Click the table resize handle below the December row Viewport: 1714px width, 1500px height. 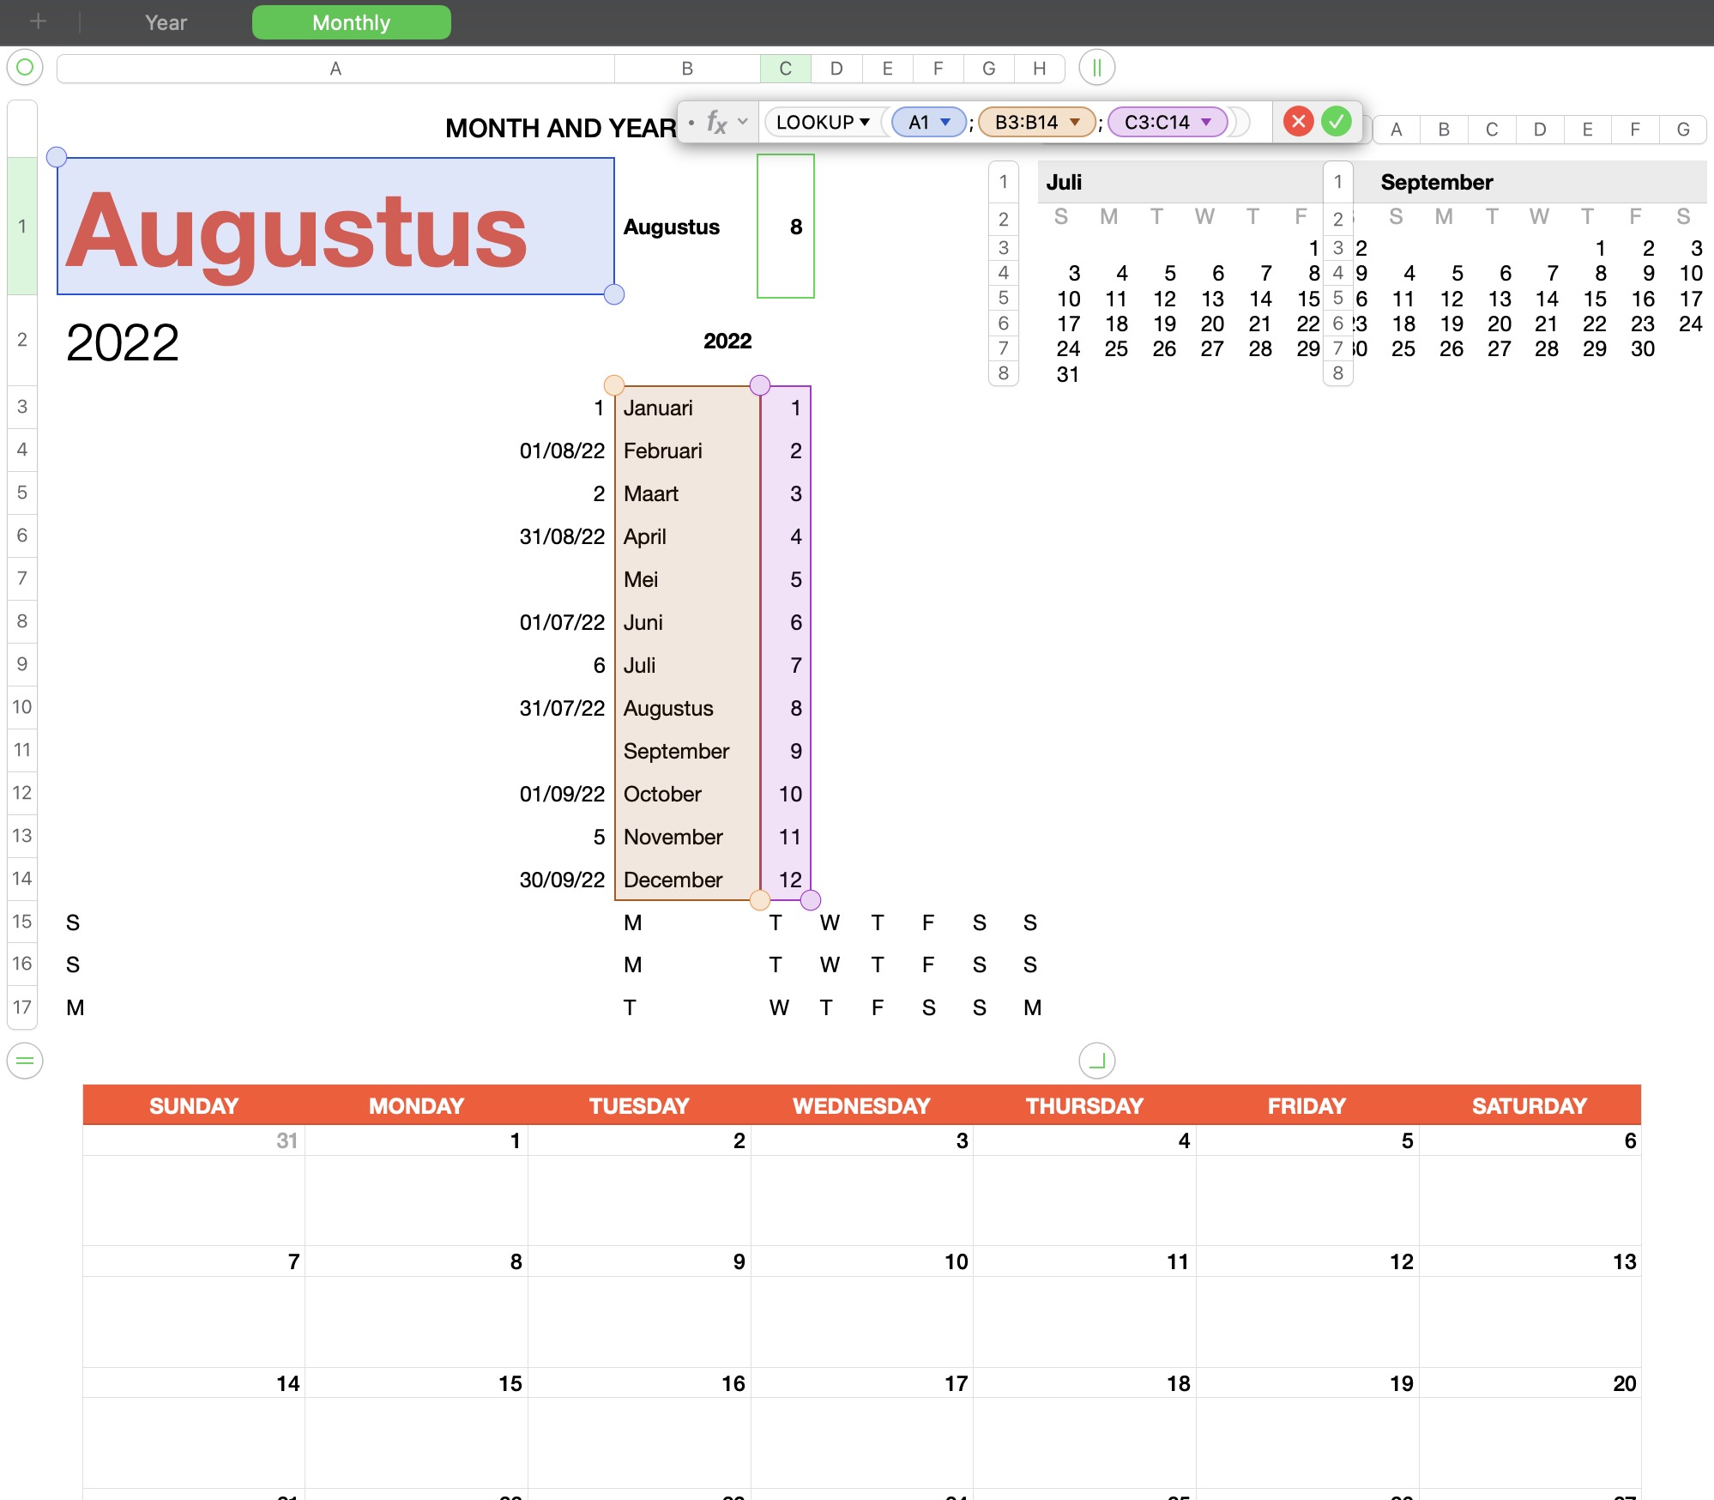(x=1095, y=1061)
